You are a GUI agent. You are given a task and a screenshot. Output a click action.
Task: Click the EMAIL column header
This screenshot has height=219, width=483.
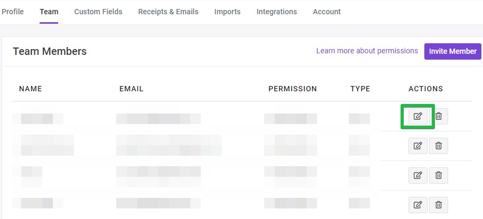132,89
